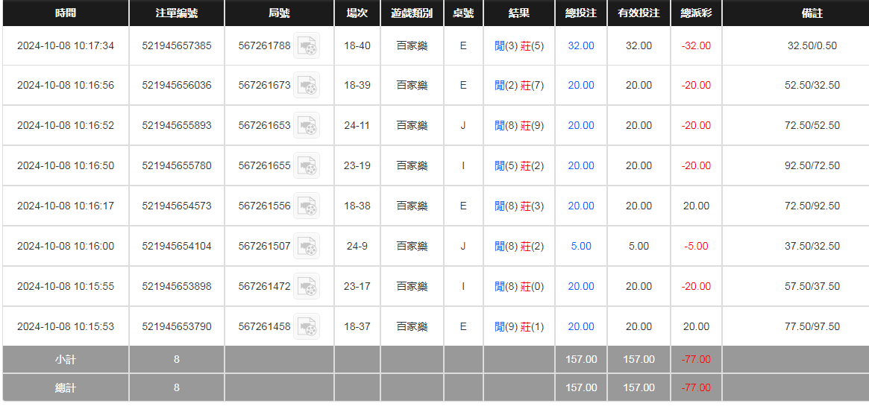Open total bet amount 32.00 link
The height and width of the screenshot is (412, 869).
pyautogui.click(x=581, y=46)
